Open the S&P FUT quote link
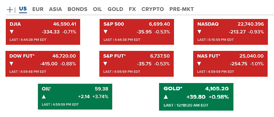 pos(114,56)
